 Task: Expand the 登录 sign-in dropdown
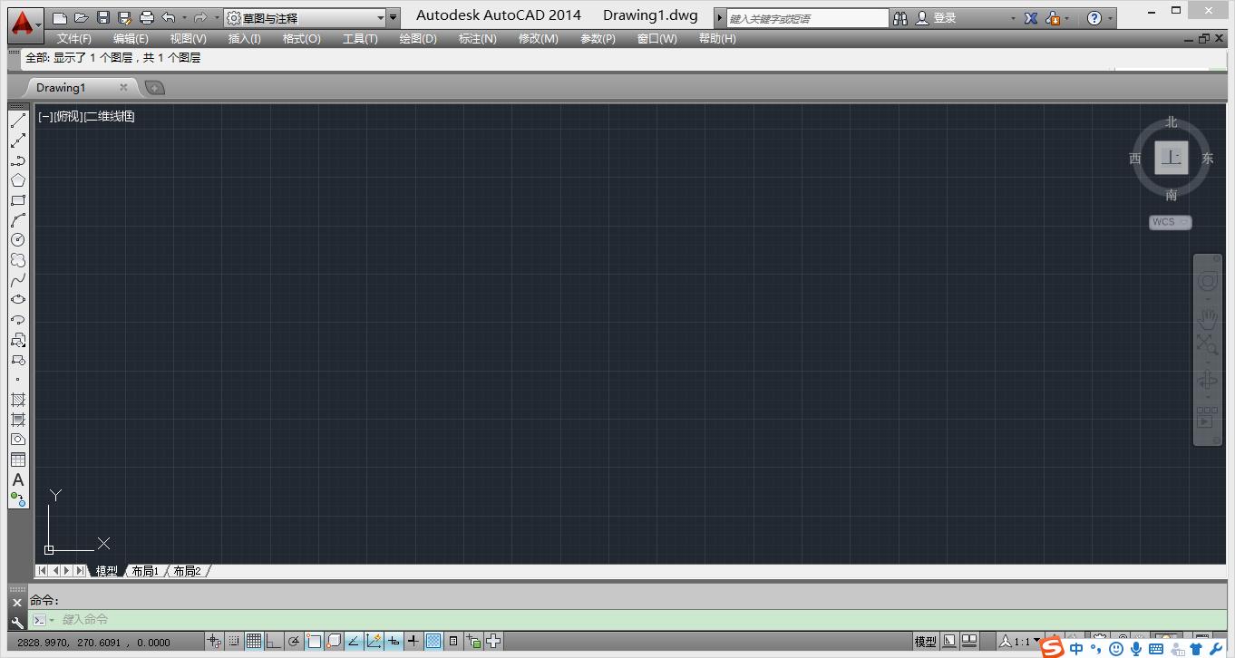[1013, 18]
